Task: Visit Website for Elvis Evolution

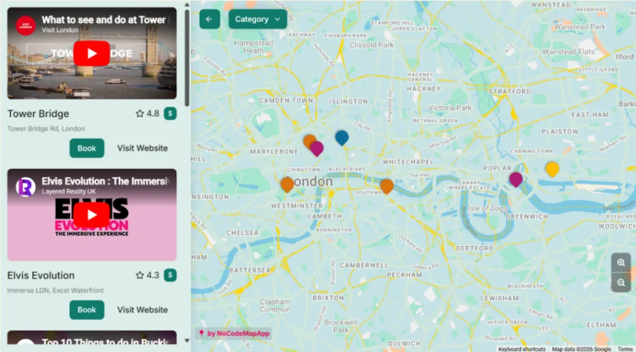Action: [x=142, y=310]
